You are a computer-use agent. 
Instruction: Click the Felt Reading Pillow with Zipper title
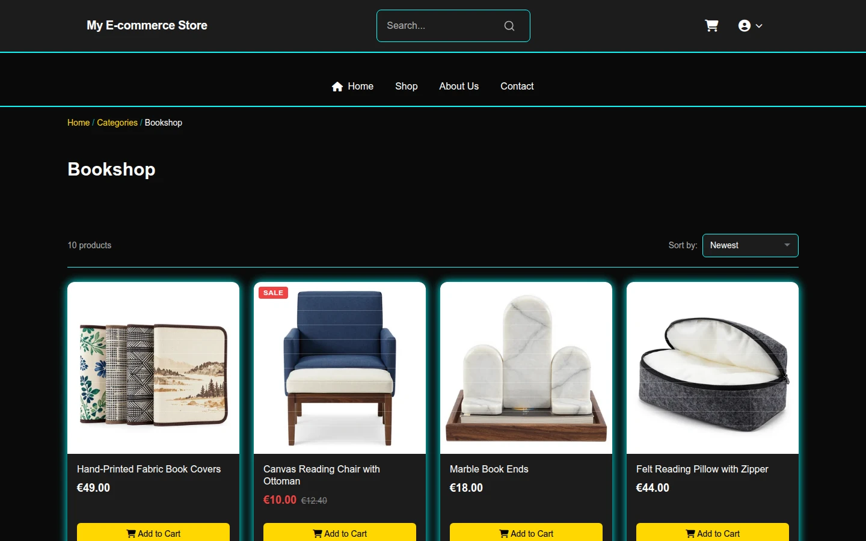pos(702,469)
